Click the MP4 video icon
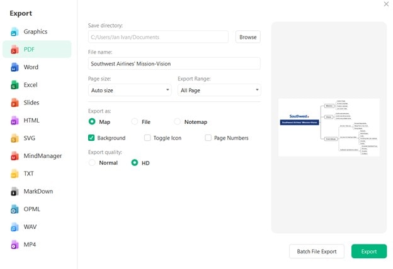 click(14, 244)
